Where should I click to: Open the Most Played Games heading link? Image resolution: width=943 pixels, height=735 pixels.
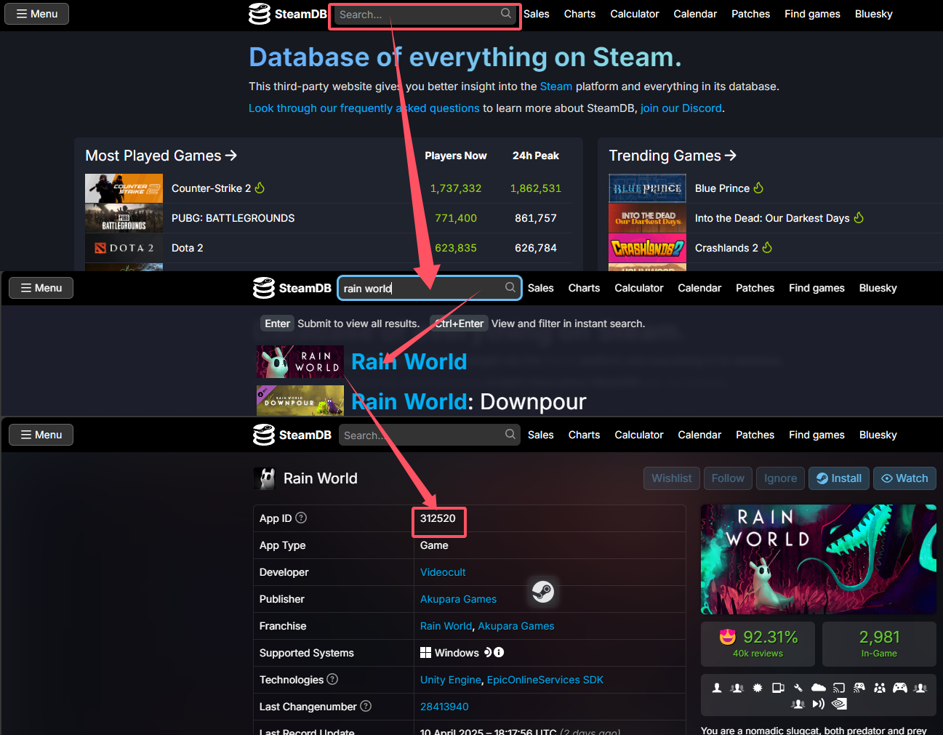[161, 156]
